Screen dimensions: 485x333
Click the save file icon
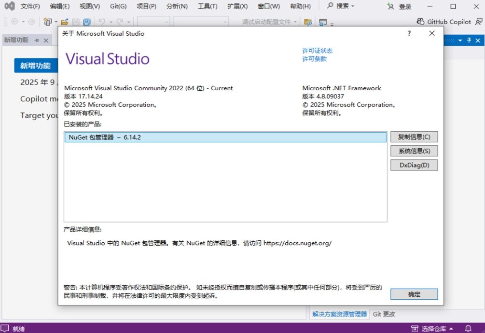(x=76, y=22)
